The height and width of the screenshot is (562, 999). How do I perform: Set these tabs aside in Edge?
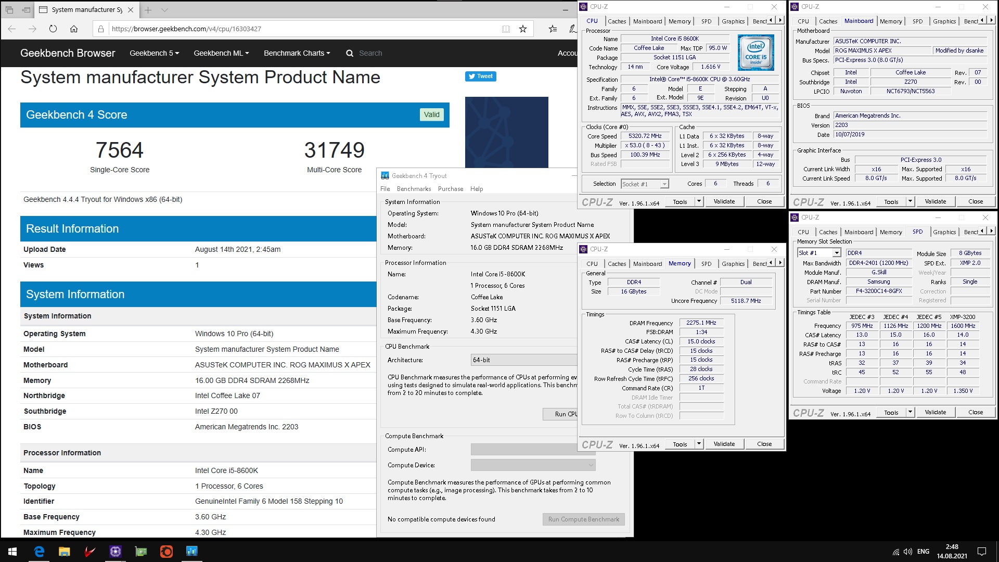tap(27, 9)
